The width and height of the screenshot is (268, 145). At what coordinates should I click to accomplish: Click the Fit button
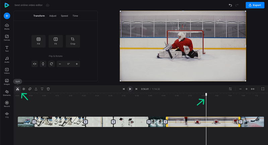[56, 41]
